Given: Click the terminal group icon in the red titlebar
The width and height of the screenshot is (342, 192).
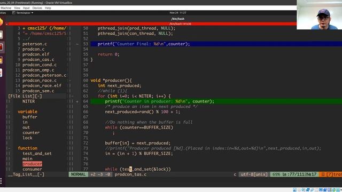Looking at the screenshot, I should click(x=7, y=23).
